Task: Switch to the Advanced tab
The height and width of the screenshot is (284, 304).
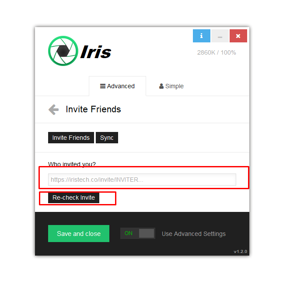Action: [x=118, y=86]
